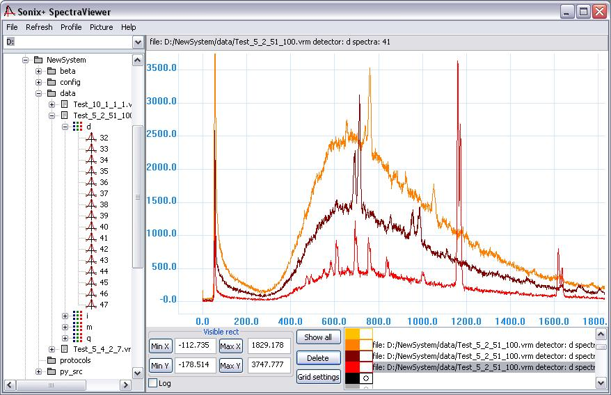Open the Profile menu
This screenshot has width=611, height=395.
(71, 27)
